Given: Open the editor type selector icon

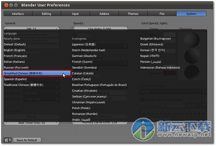Looking at the screenshot, I should [x=7, y=140].
